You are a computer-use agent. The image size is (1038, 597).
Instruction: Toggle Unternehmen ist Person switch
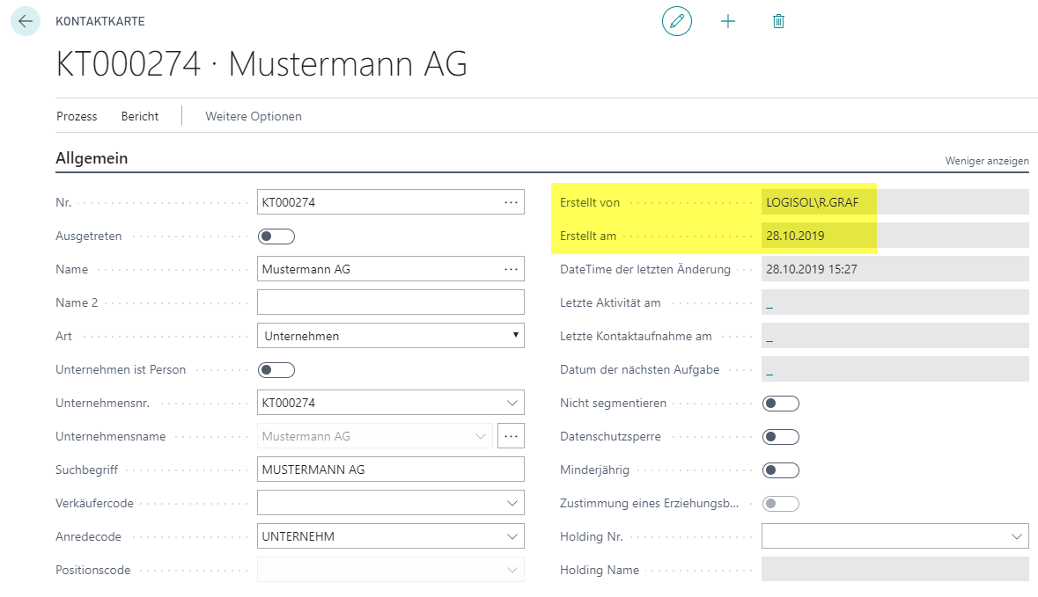[x=276, y=369]
